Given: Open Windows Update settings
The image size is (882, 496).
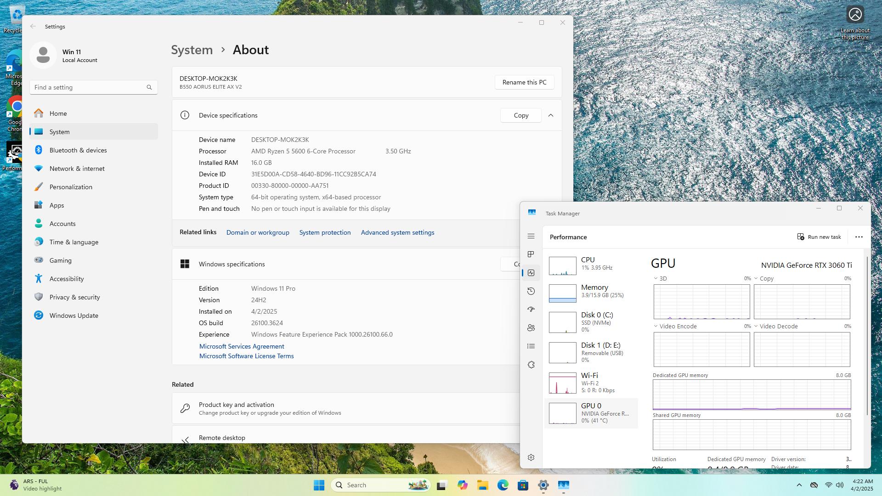Looking at the screenshot, I should 94,316.
